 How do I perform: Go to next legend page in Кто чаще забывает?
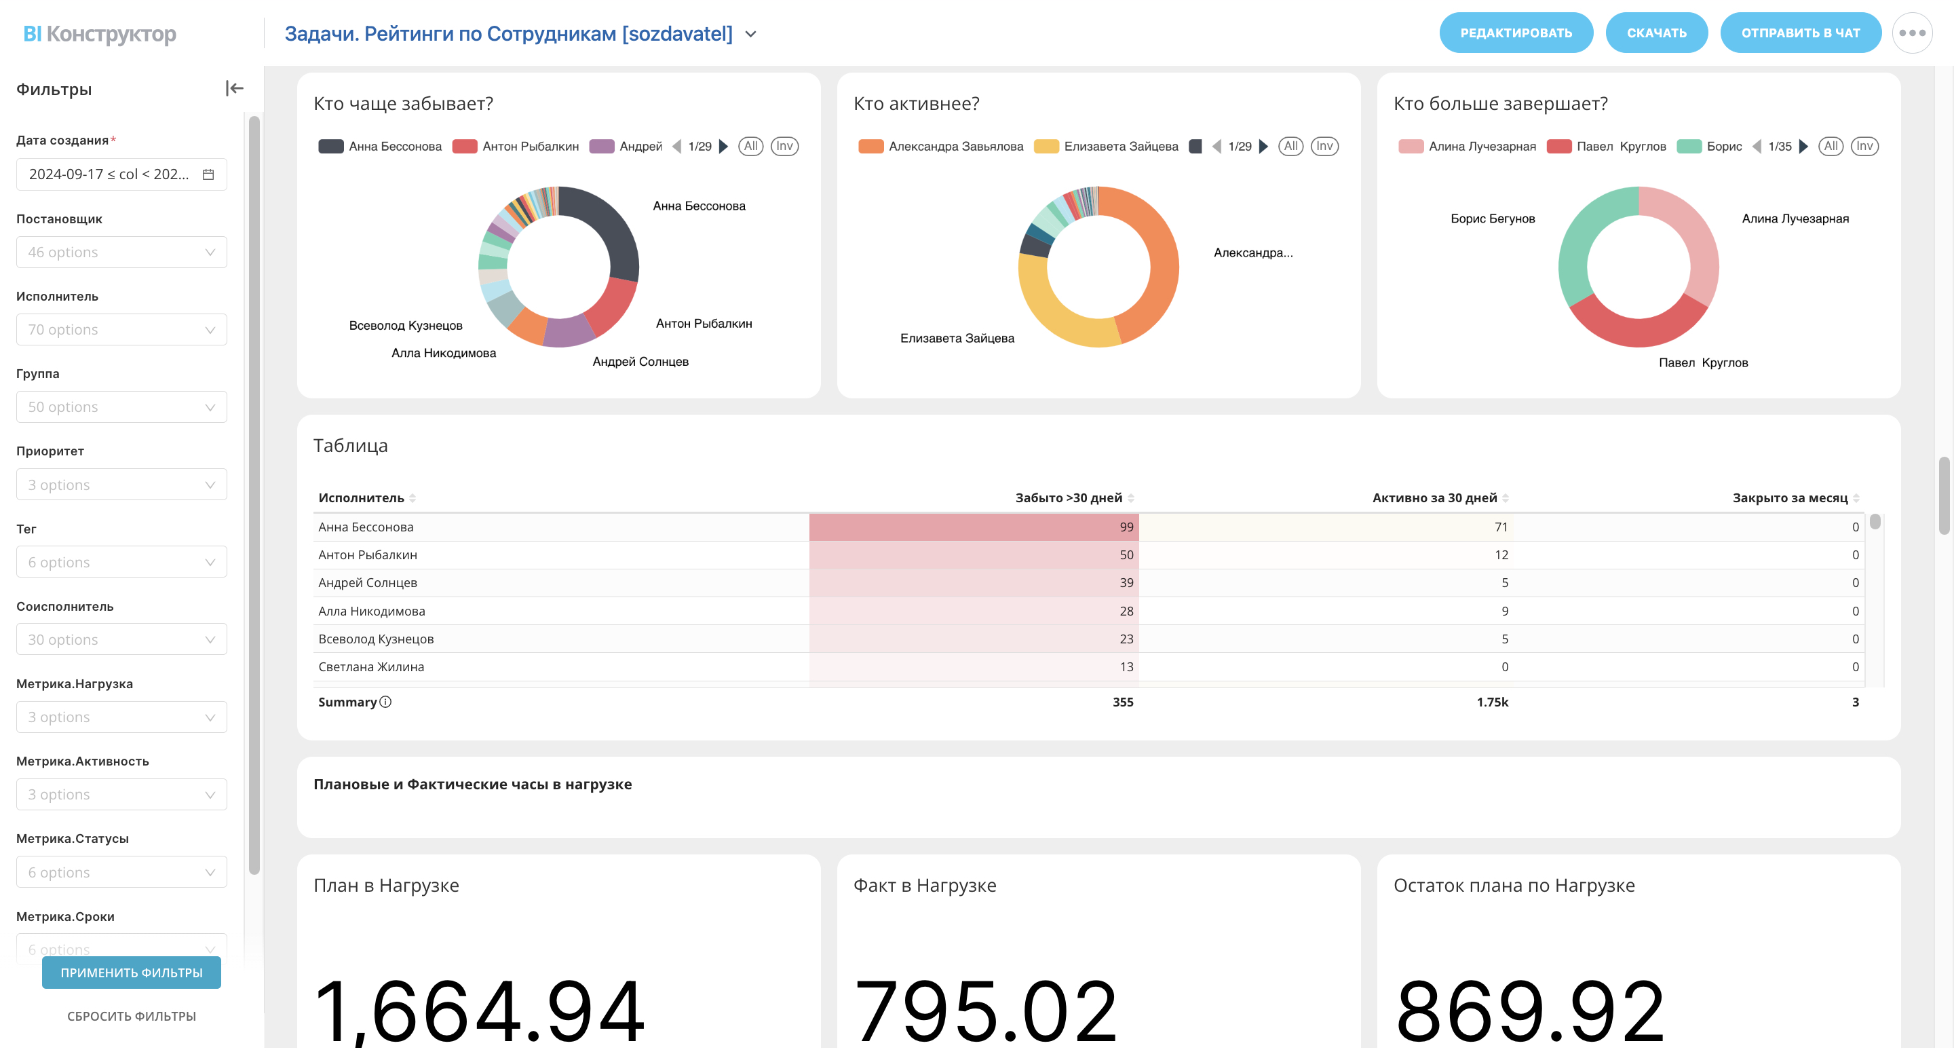click(724, 147)
